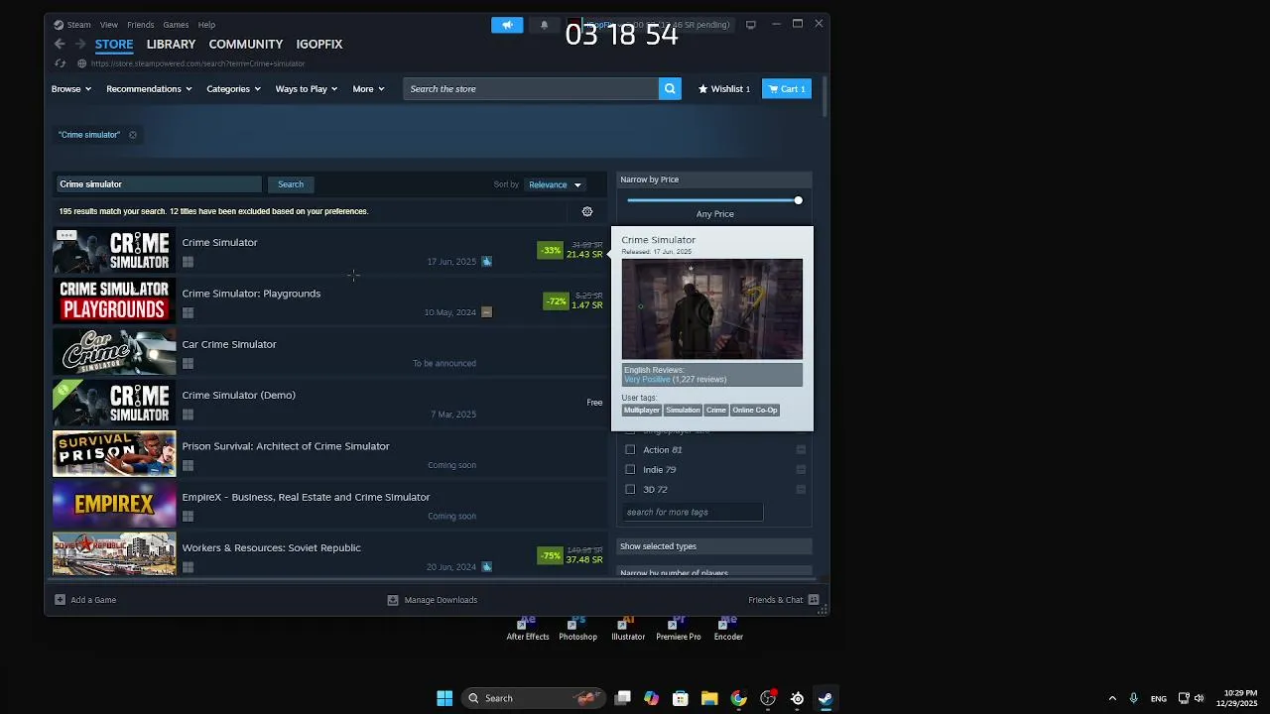Exclude the Indie tag using its side toggle
Screen dimensions: 1270x714
tap(801, 470)
